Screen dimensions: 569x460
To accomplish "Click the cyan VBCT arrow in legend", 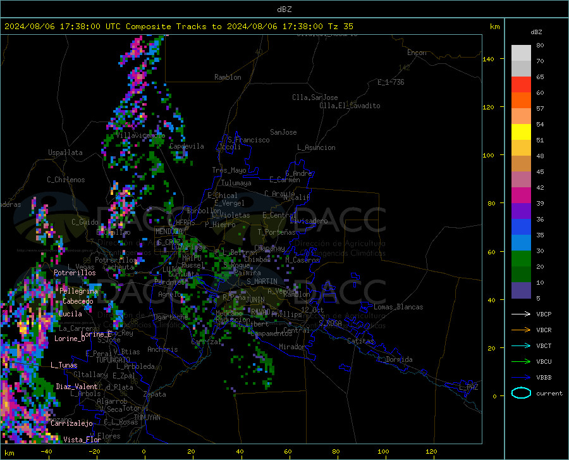I will 521,345.
